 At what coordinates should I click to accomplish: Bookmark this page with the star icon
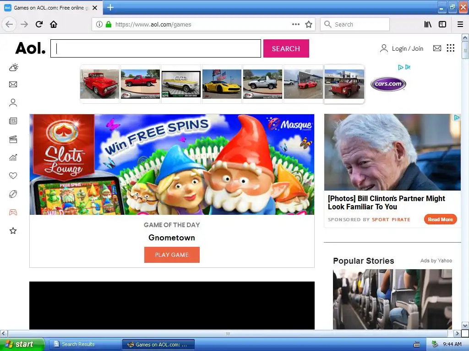309,24
